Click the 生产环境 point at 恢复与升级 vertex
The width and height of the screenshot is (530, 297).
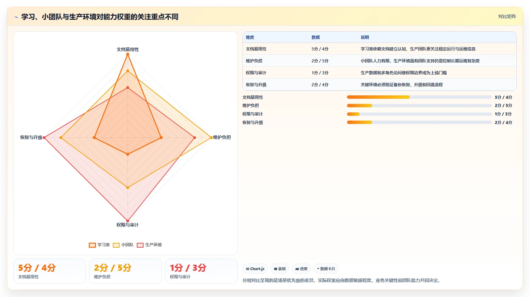[x=44, y=138]
